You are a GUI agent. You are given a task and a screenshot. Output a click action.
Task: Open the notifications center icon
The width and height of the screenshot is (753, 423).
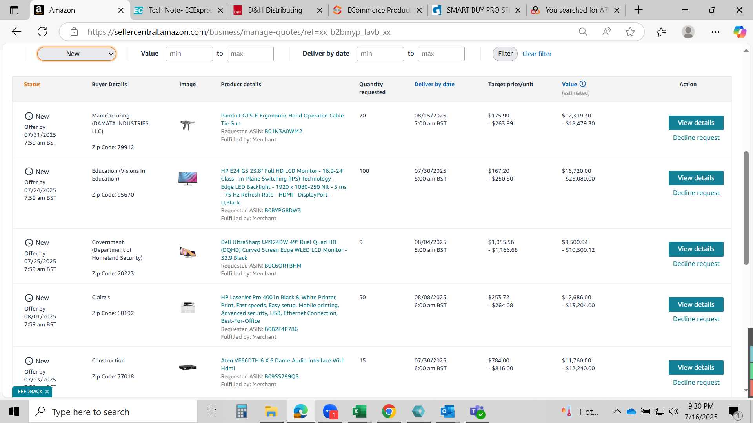pos(734,412)
